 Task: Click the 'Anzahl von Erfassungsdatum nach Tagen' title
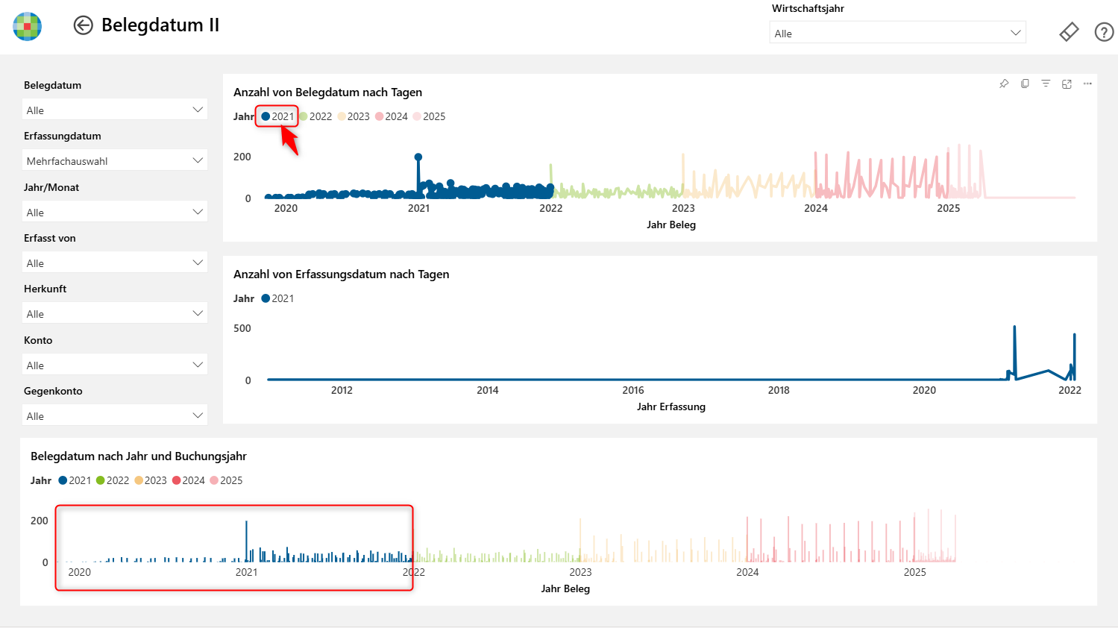pyautogui.click(x=341, y=274)
